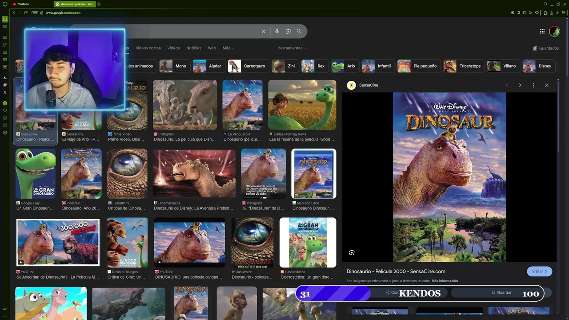This screenshot has width=569, height=320.
Task: Save image with Guardar button
Action: [x=501, y=292]
